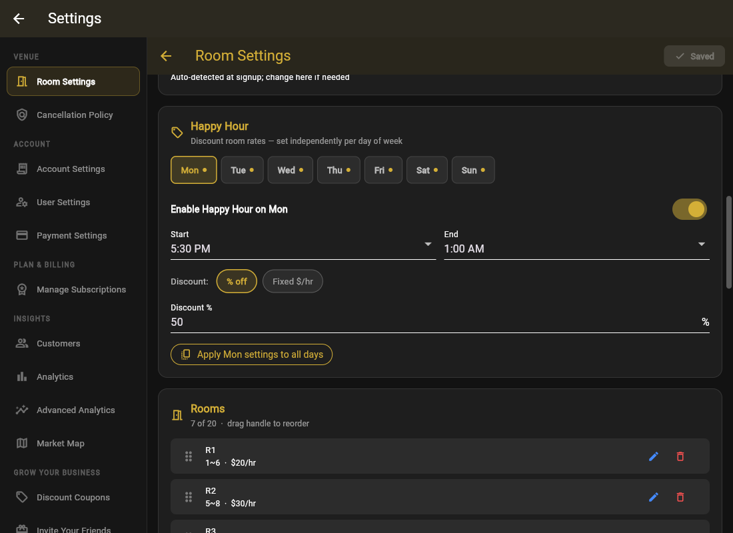
Task: Click the Rooms section door icon
Action: click(177, 414)
